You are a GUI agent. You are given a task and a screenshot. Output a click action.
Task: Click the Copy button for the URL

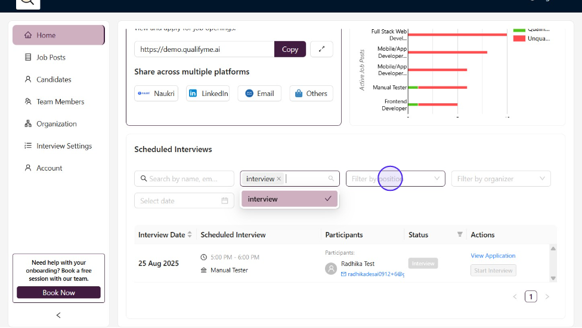(x=290, y=49)
